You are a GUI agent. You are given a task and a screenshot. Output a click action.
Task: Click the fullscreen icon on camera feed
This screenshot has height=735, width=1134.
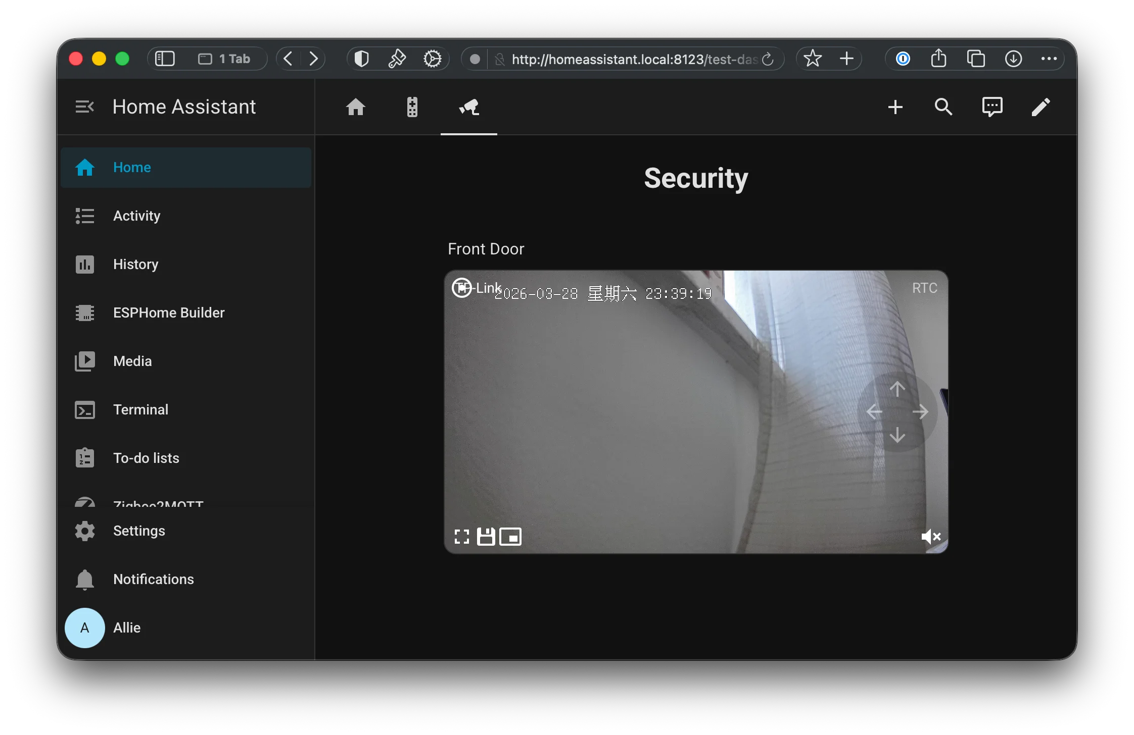(x=461, y=537)
